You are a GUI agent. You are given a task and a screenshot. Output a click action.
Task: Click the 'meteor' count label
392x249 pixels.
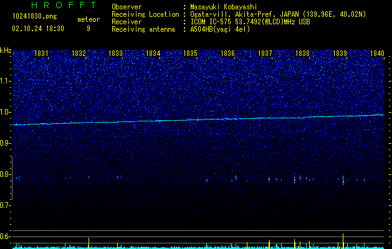[88, 19]
